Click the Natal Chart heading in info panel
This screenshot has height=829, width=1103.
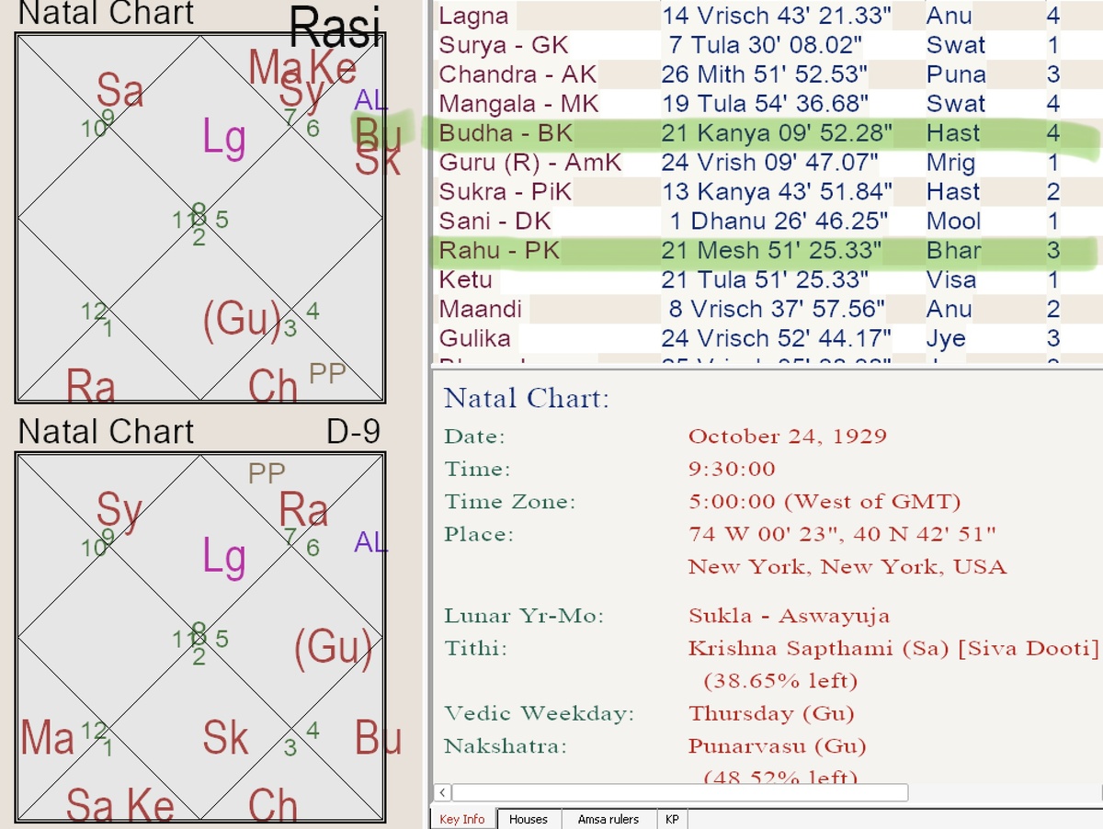pyautogui.click(x=526, y=399)
